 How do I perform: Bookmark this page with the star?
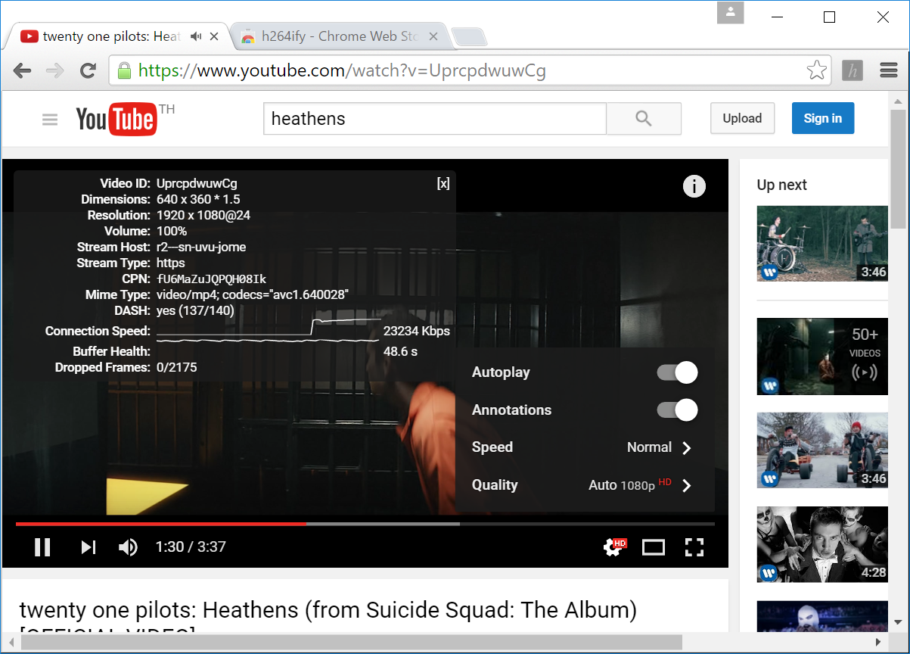pyautogui.click(x=816, y=70)
